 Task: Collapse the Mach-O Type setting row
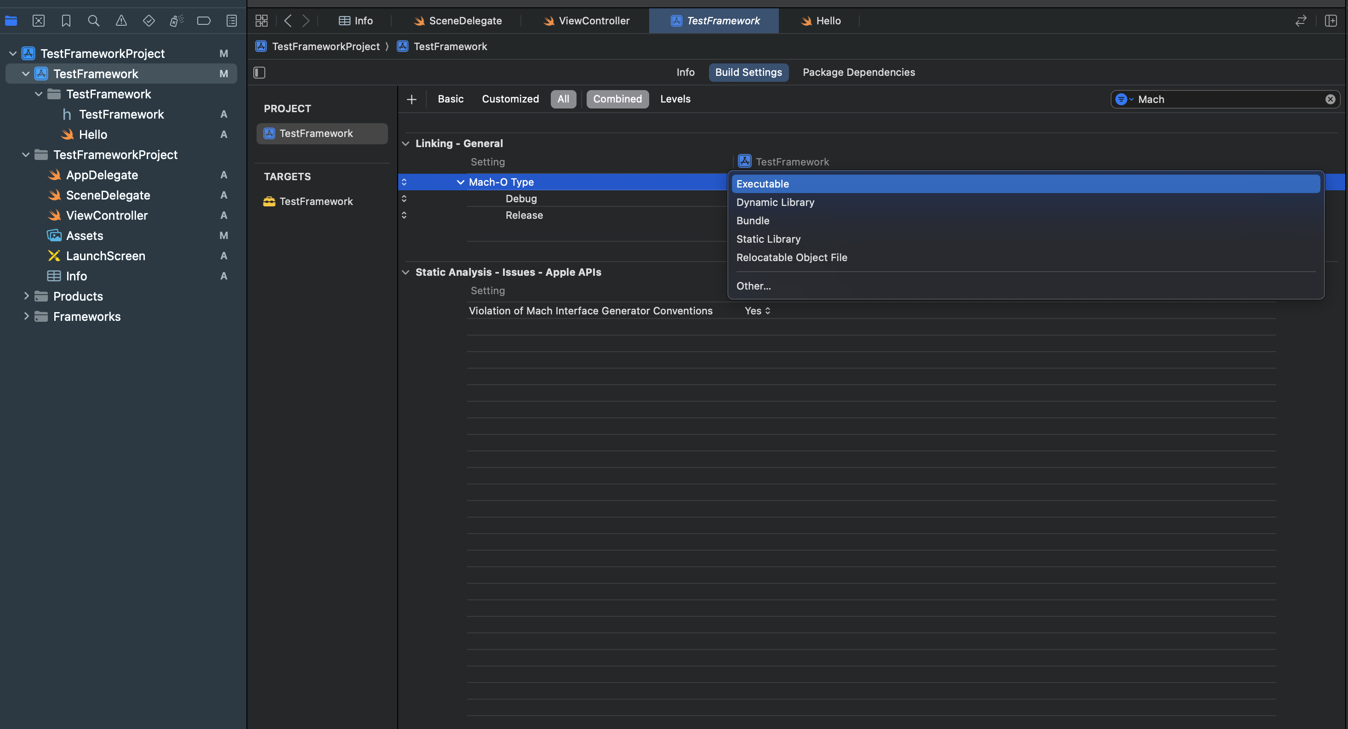click(x=461, y=182)
